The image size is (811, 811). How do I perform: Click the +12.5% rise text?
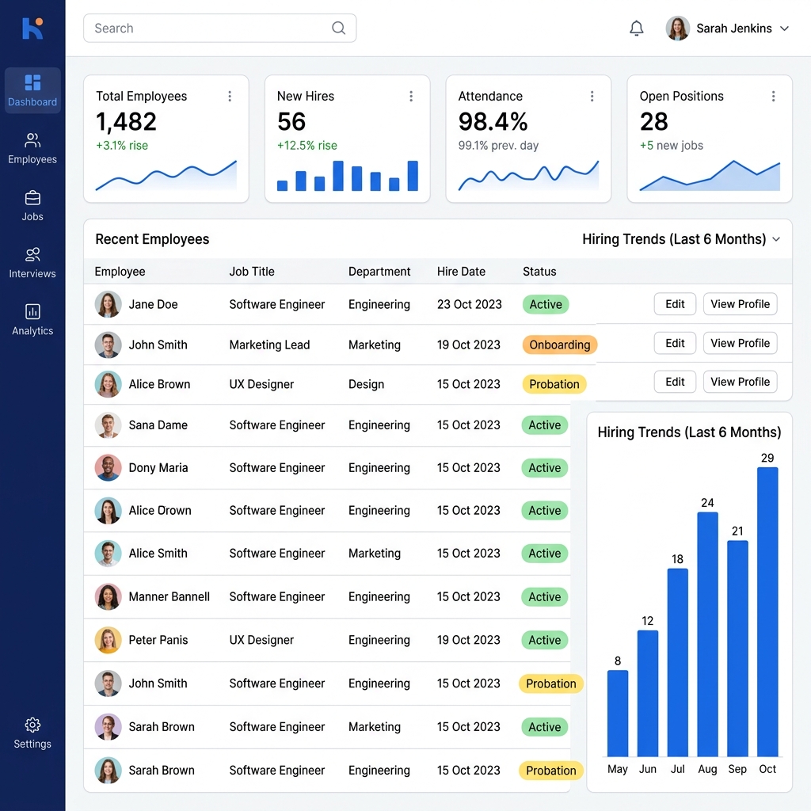(307, 146)
